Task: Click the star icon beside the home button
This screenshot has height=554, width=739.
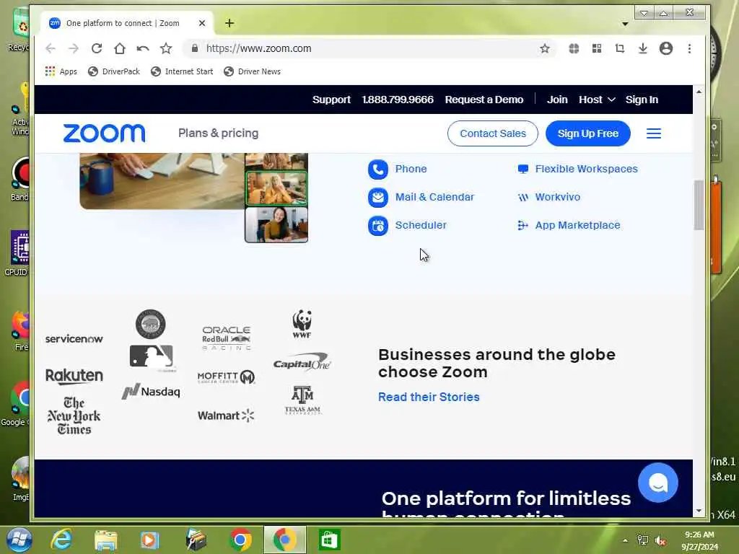Action: click(166, 48)
